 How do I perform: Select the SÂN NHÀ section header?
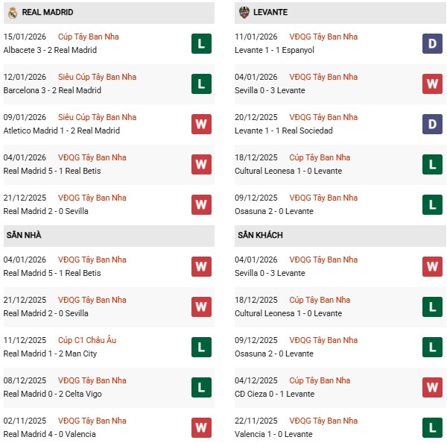[24, 235]
